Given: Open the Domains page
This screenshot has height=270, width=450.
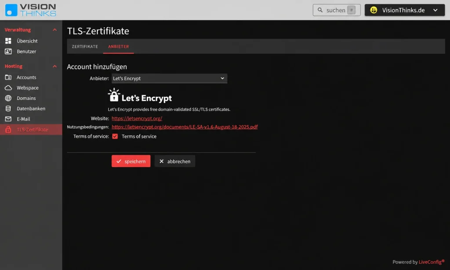Looking at the screenshot, I should point(31,98).
